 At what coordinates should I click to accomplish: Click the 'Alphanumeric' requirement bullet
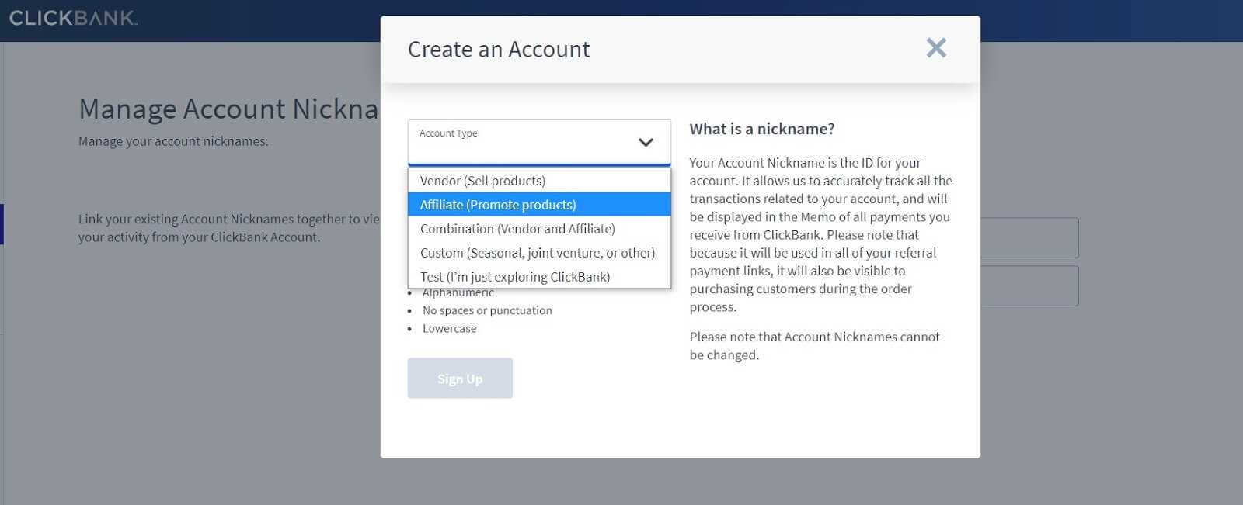click(x=458, y=292)
